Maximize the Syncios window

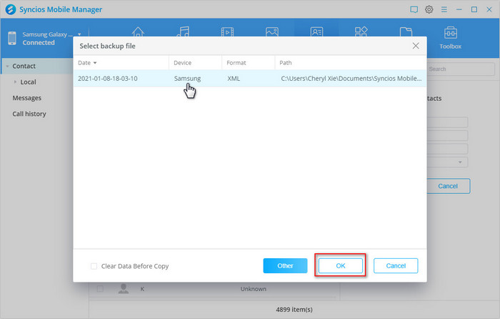tap(474, 9)
